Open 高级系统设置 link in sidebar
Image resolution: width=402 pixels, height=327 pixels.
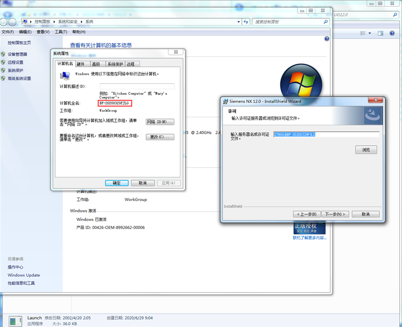tap(19, 78)
